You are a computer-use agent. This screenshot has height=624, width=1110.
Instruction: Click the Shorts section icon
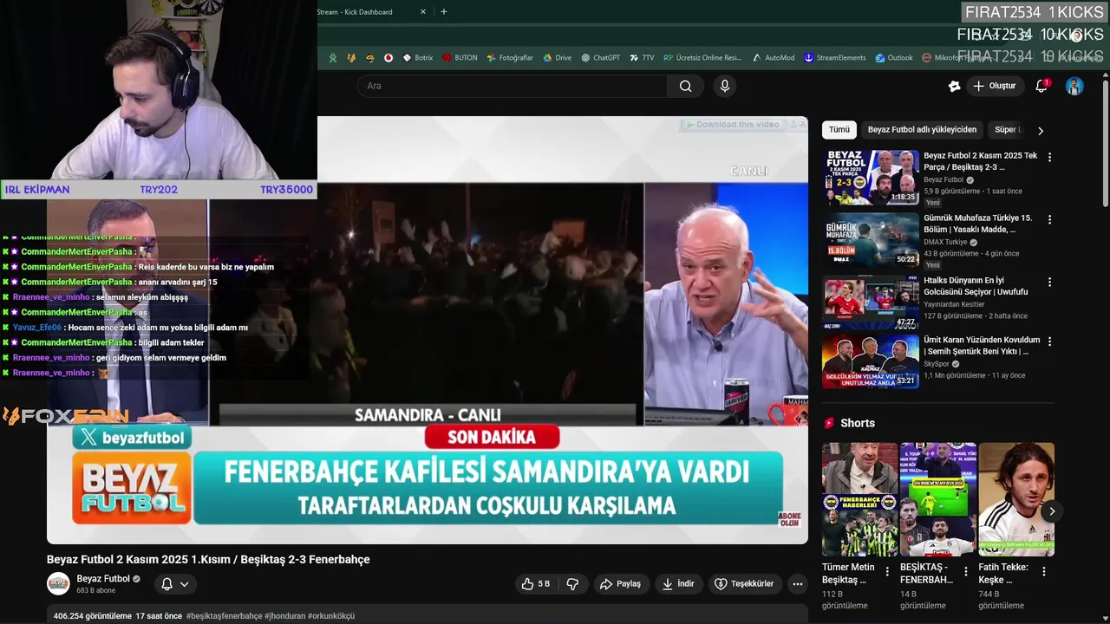pos(829,423)
